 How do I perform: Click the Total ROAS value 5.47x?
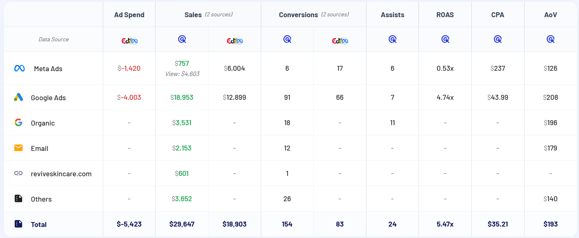[445, 224]
